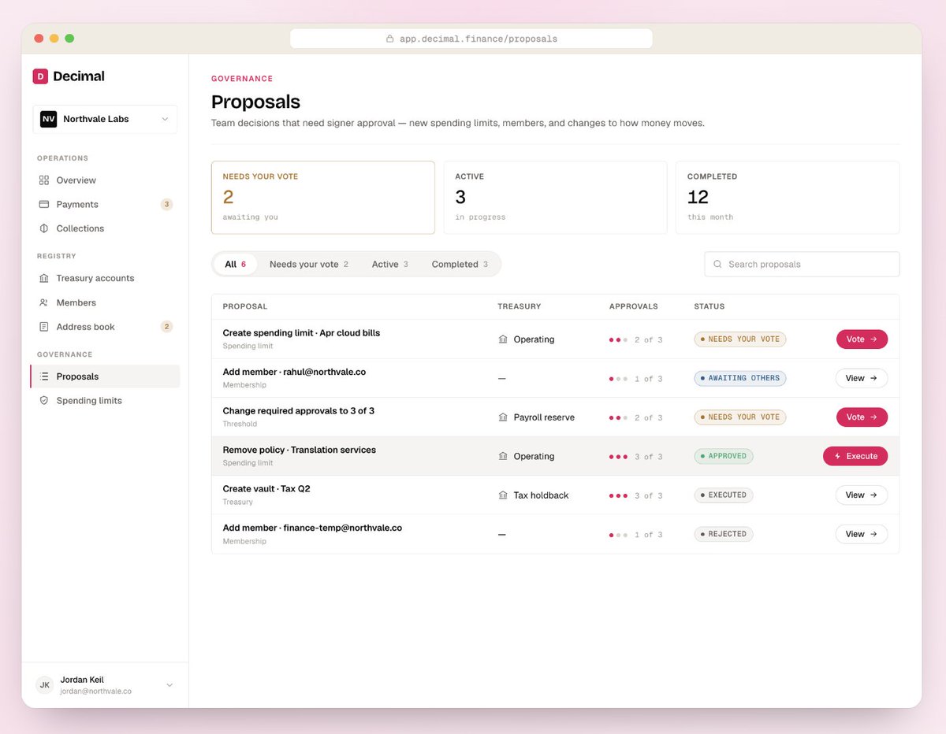946x734 pixels.
Task: Click Needs Your Vote badge in Apr cloud bills row
Action: 740,339
